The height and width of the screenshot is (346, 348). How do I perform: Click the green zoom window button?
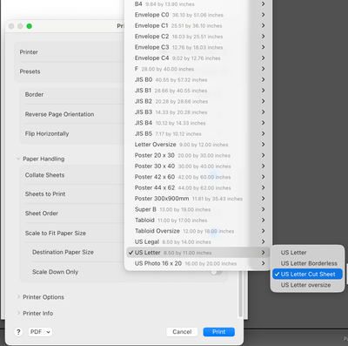(29, 26)
